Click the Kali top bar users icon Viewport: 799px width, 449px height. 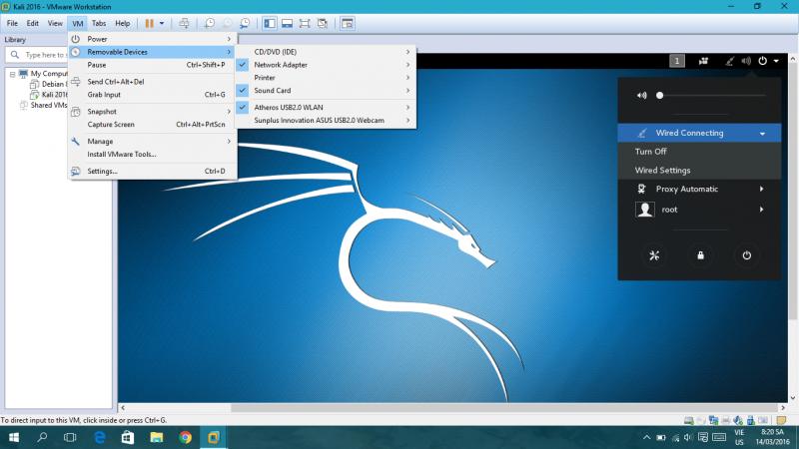[703, 61]
